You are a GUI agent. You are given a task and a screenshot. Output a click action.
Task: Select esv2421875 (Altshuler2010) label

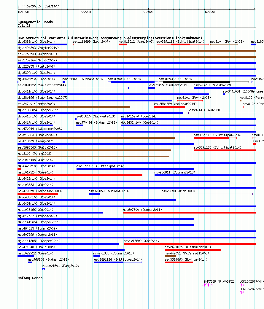[188, 247]
